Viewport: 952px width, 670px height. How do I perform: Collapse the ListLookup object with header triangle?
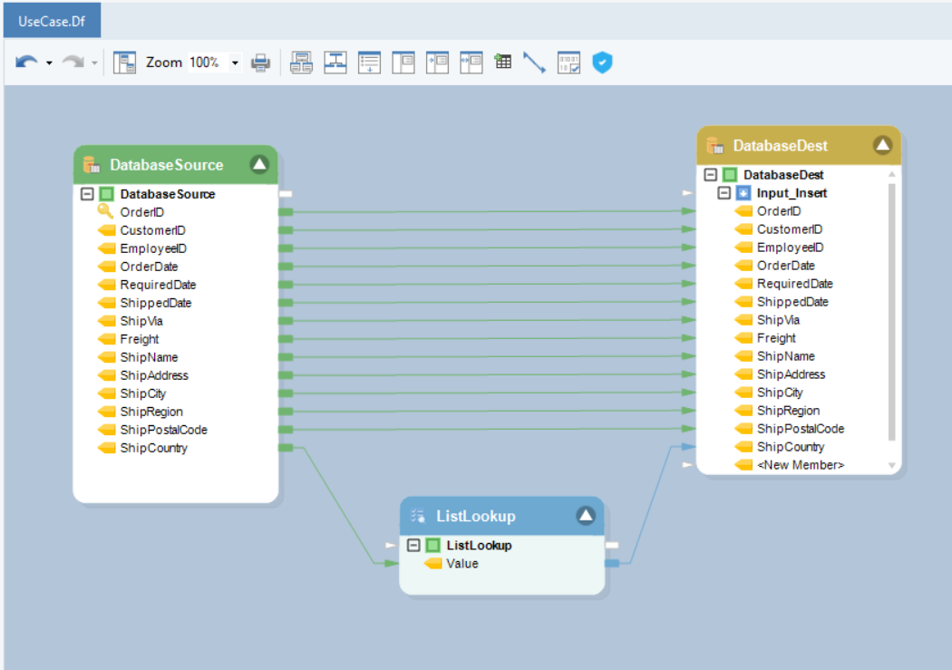(586, 516)
